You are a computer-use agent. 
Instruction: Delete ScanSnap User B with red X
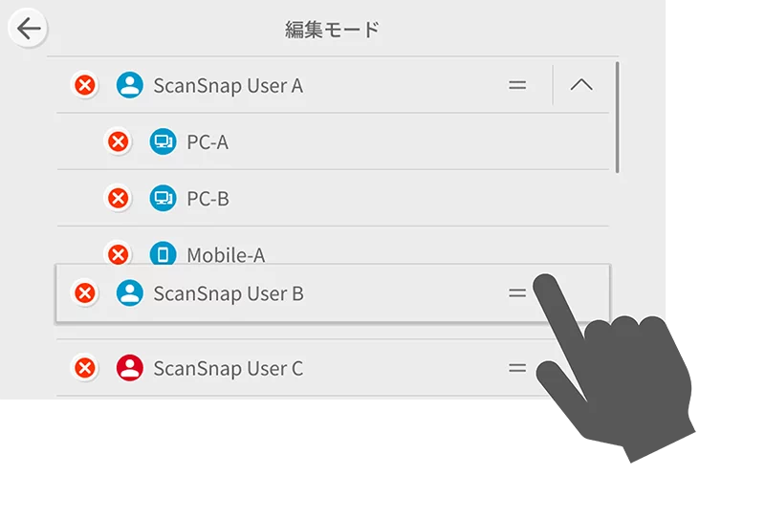85,293
